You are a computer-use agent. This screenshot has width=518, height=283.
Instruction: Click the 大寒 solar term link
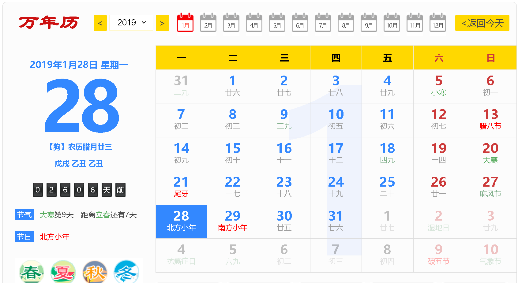click(x=47, y=215)
